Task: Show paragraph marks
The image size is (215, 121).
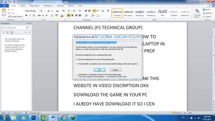Action: pyautogui.click(x=108, y=11)
